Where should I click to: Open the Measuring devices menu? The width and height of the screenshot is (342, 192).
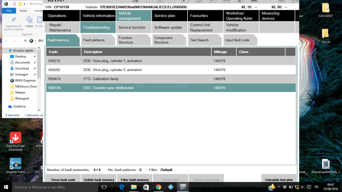[x=277, y=16]
